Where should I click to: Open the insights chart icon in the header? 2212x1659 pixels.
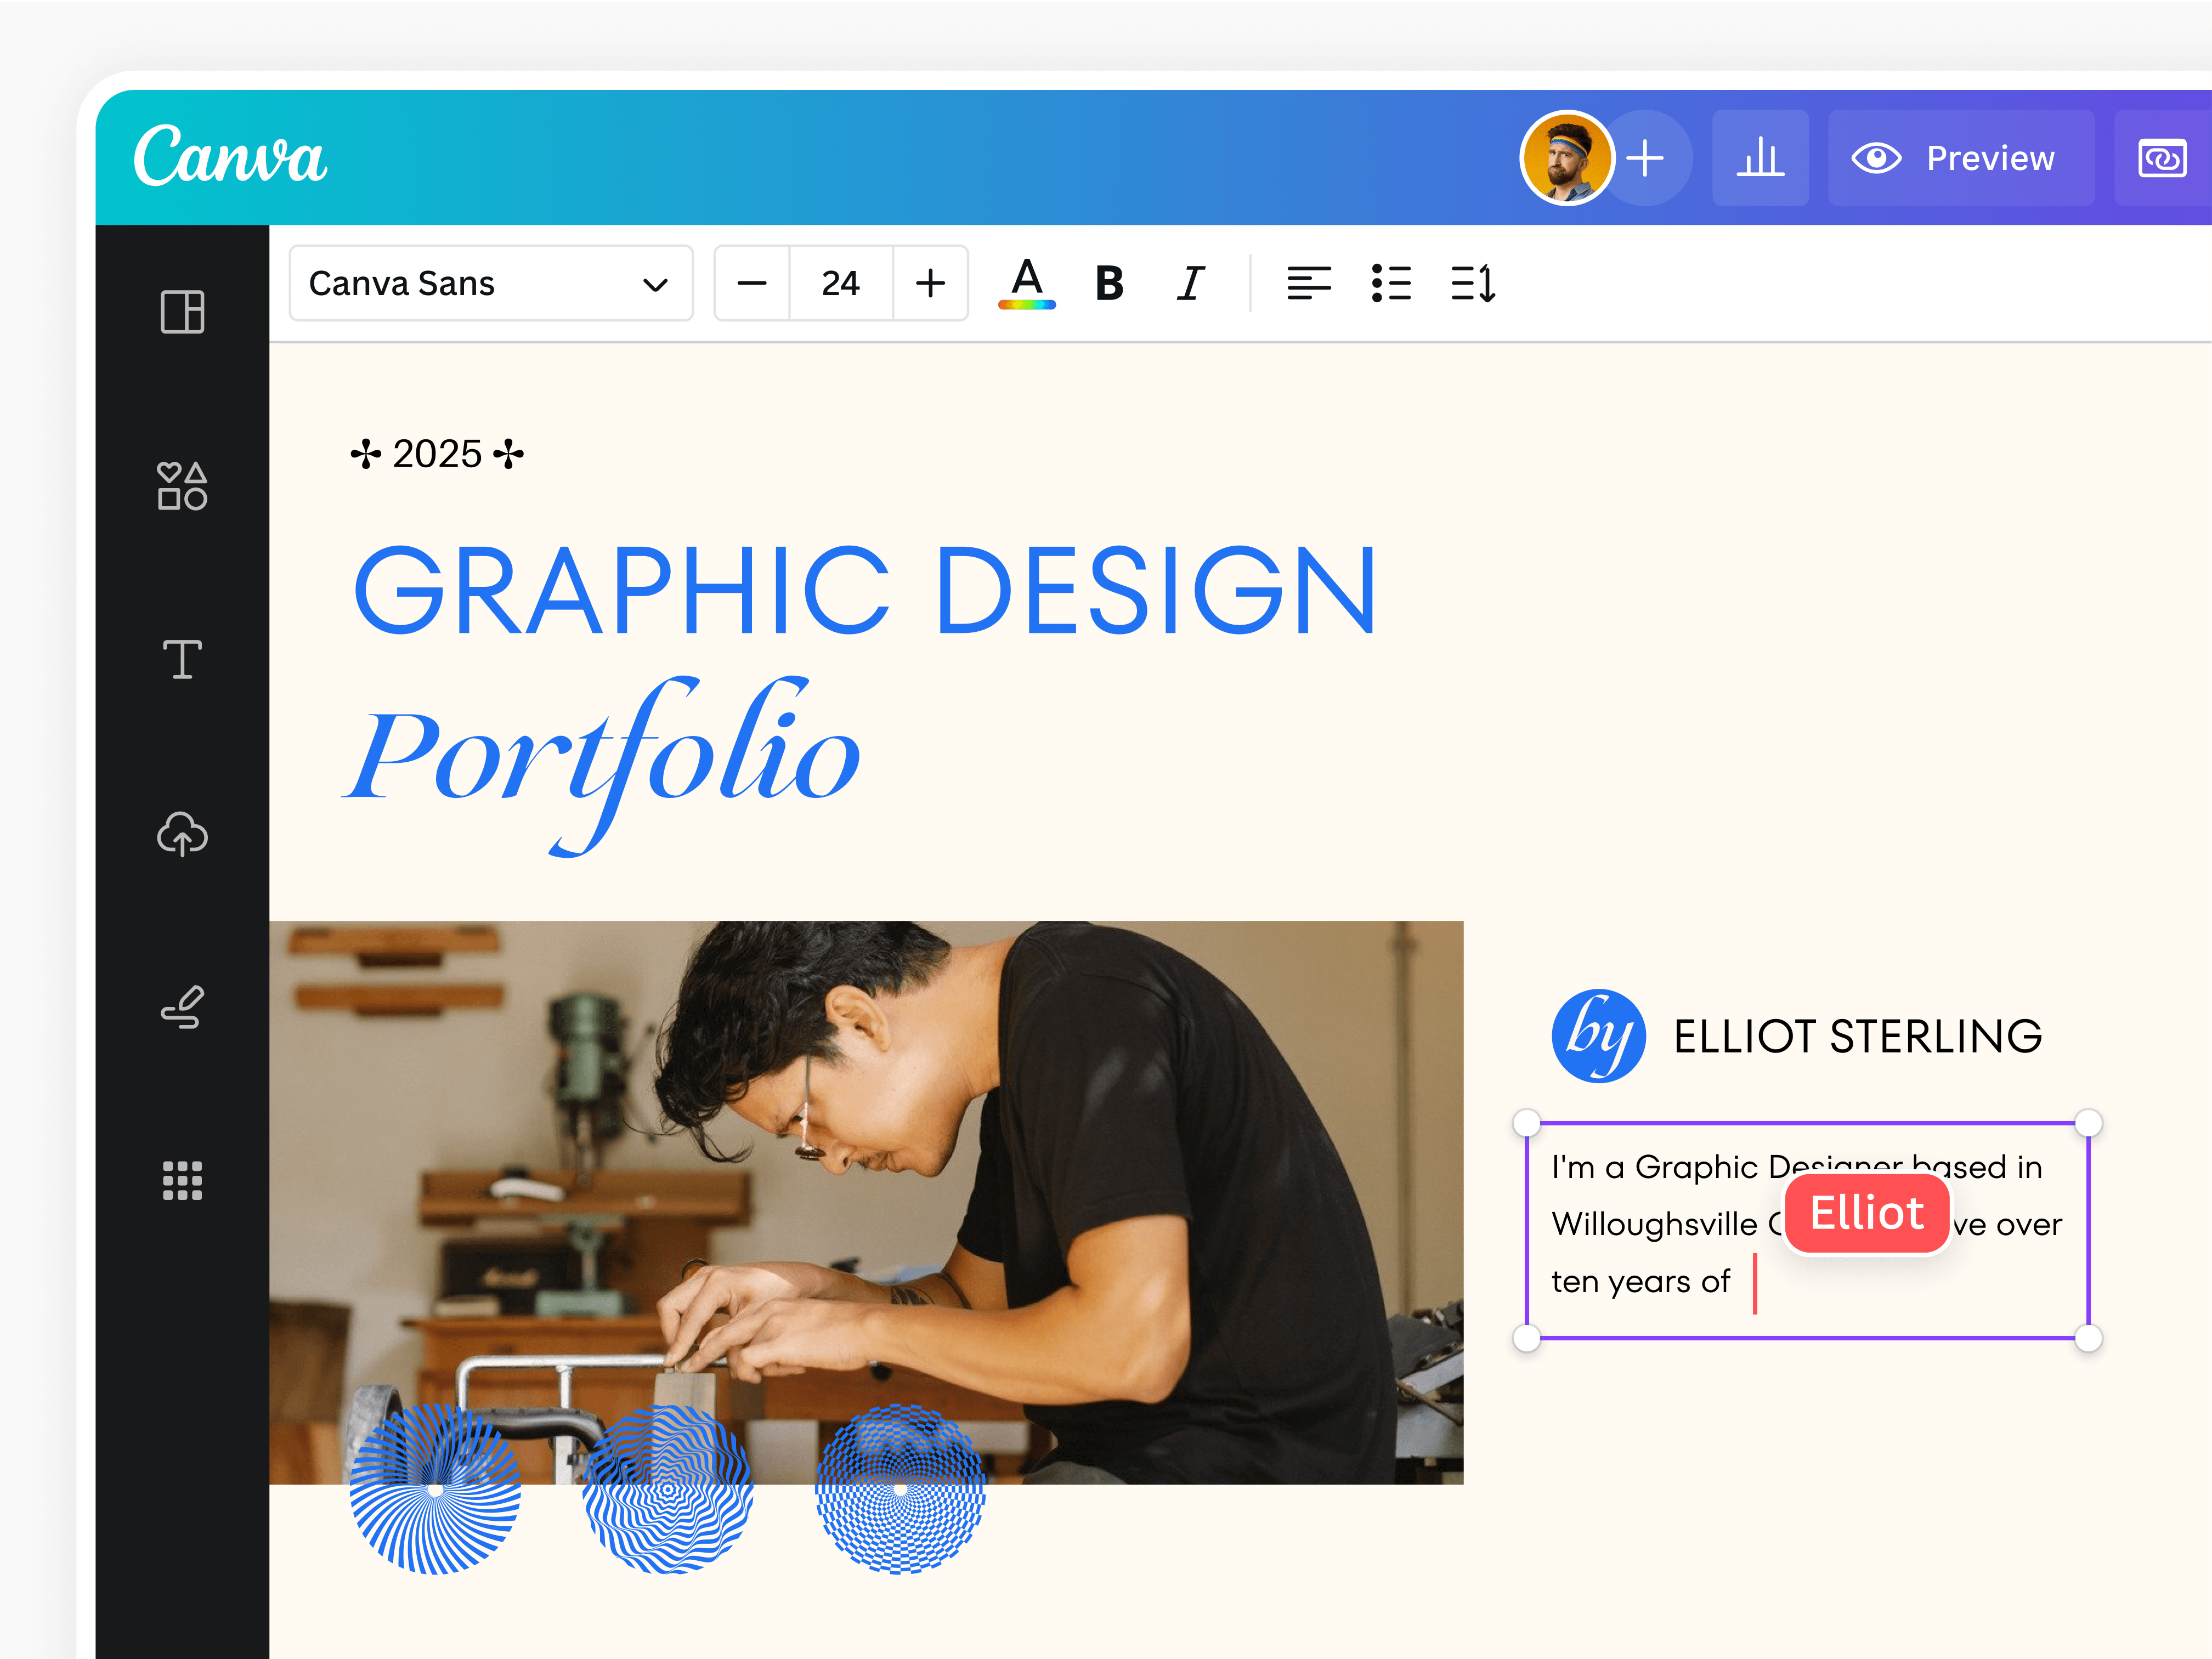pyautogui.click(x=1761, y=157)
